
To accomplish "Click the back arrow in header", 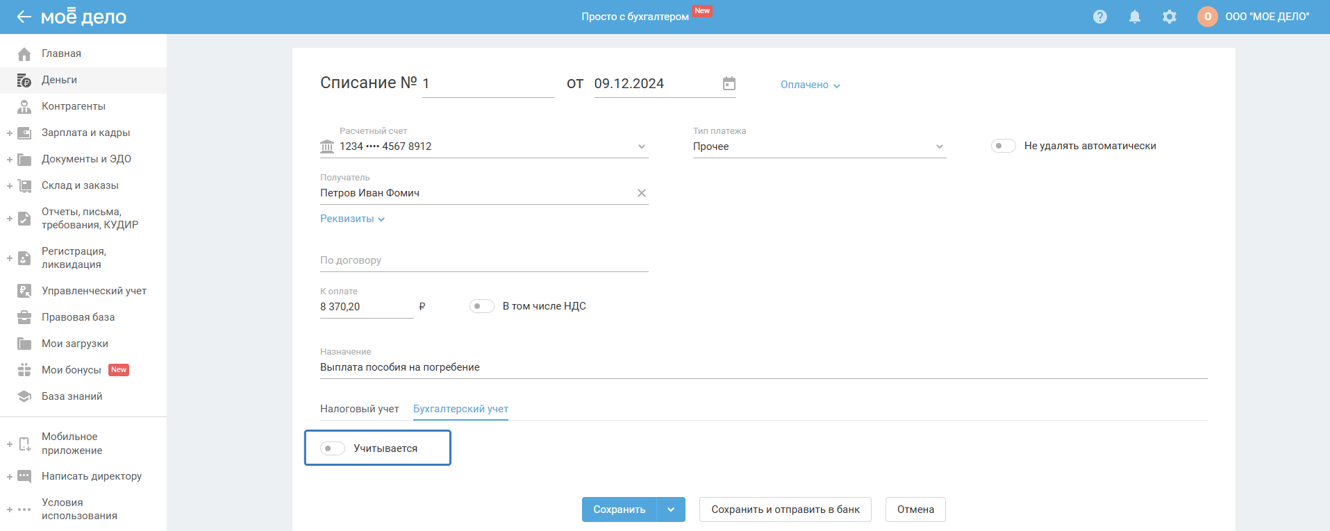I will point(24,17).
